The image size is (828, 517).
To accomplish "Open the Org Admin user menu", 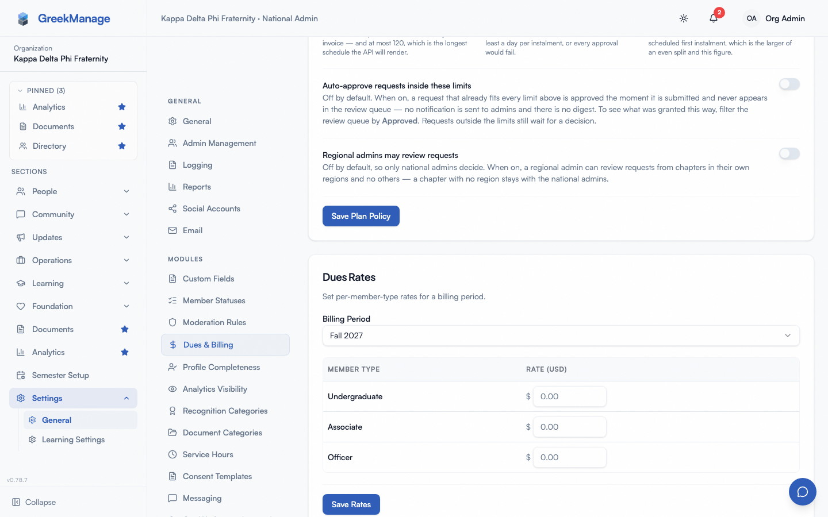I will (774, 18).
